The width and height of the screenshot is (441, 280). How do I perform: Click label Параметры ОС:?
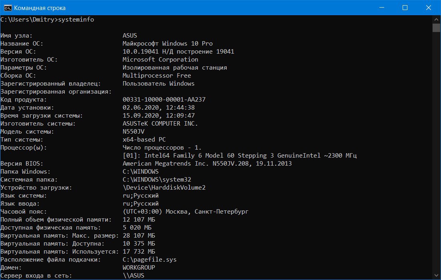tap(23, 68)
